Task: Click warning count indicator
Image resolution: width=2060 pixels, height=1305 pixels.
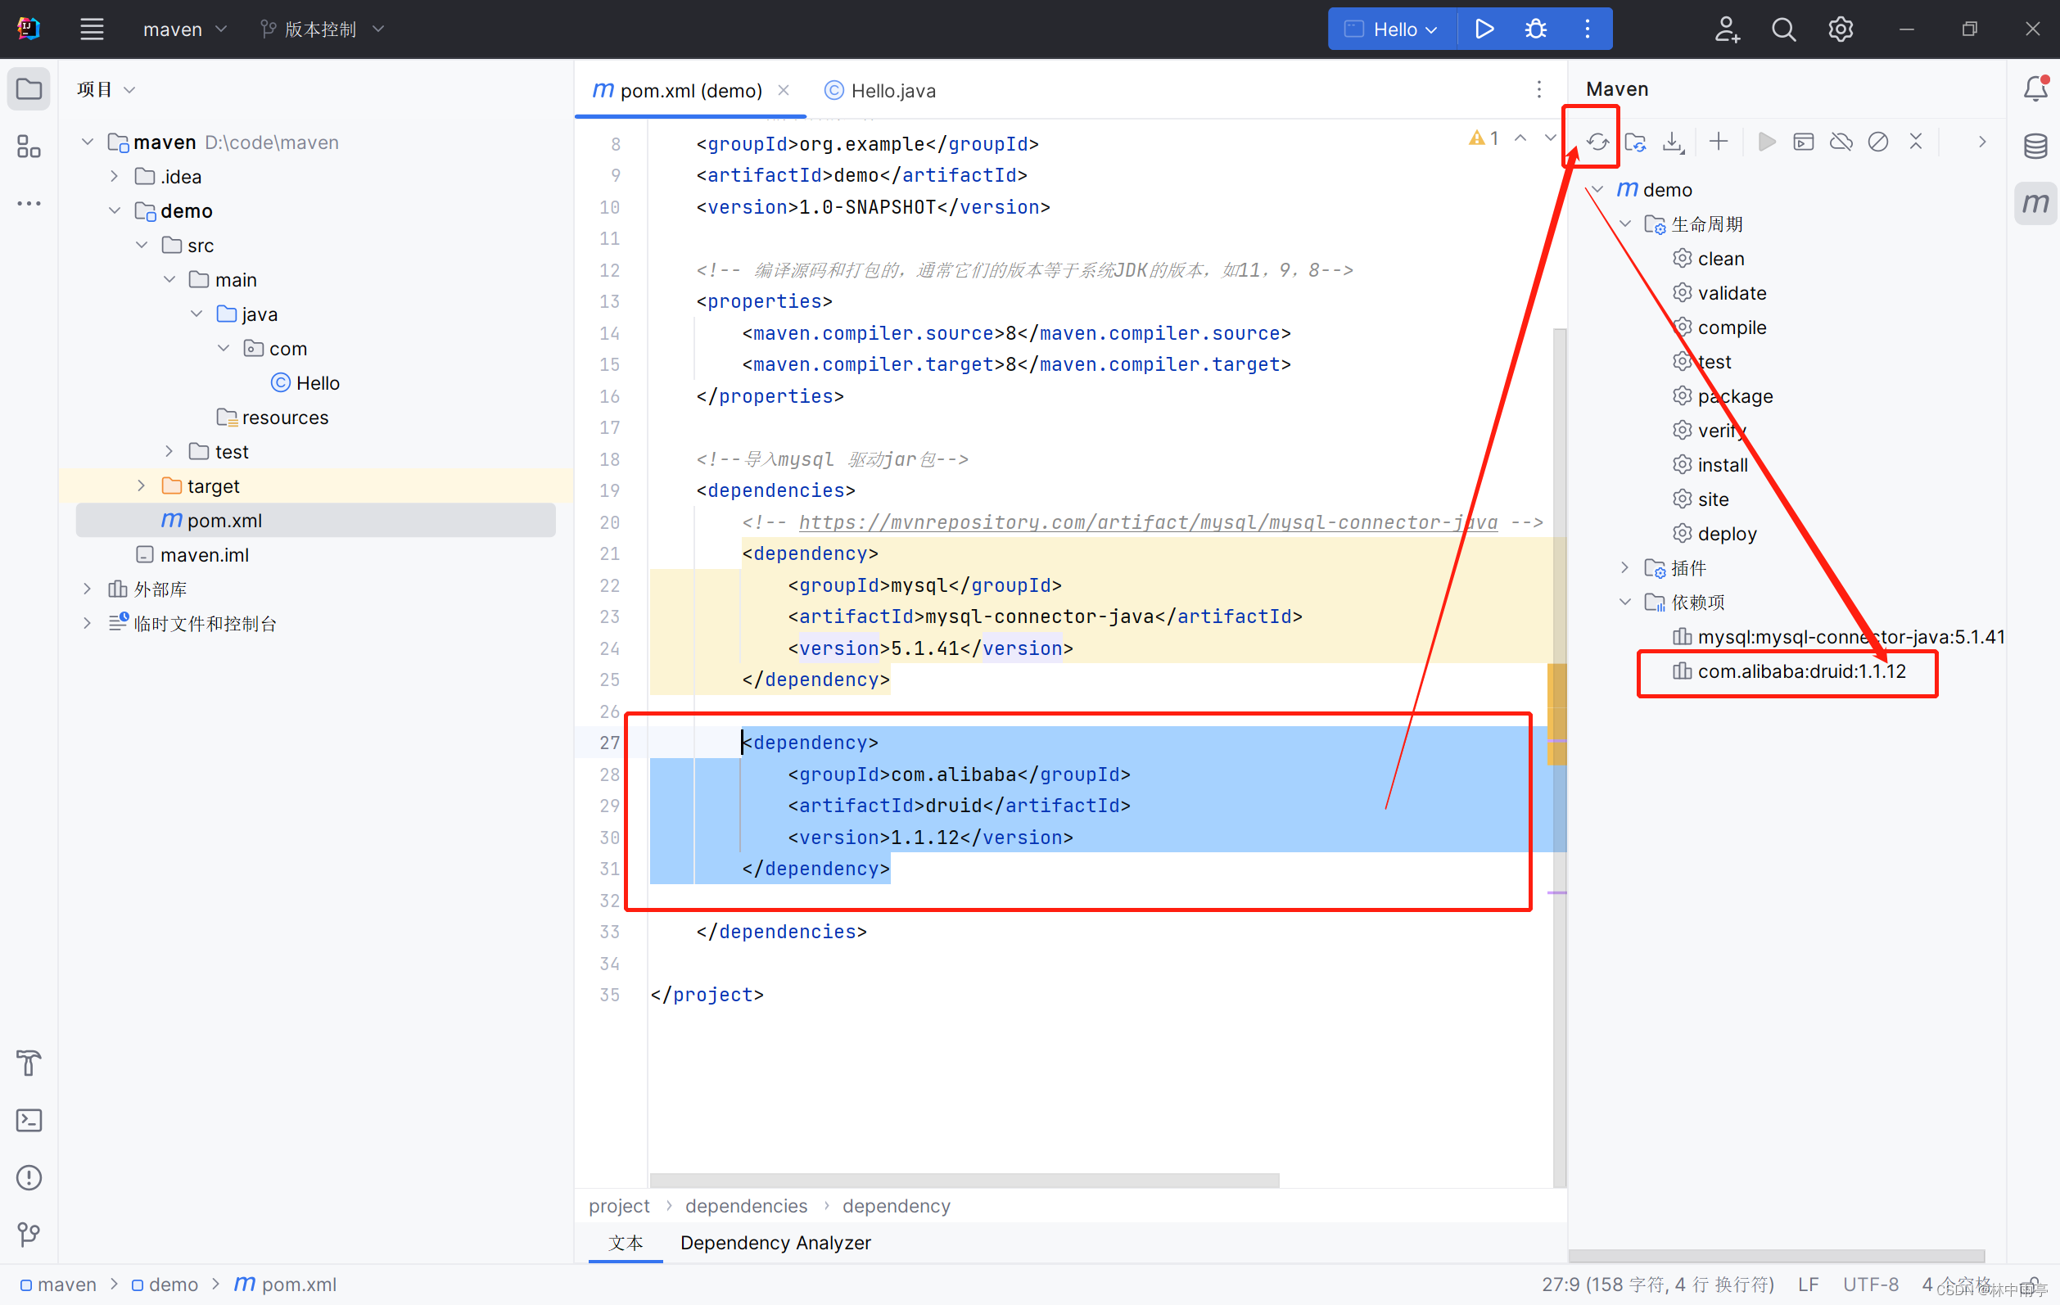Action: [x=1484, y=138]
